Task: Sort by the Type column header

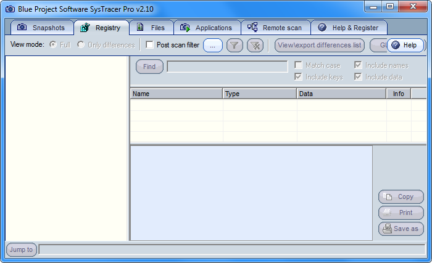Action: point(260,94)
